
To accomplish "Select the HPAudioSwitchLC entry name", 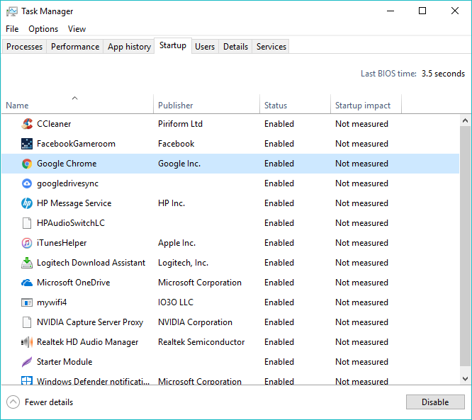I will [x=71, y=223].
